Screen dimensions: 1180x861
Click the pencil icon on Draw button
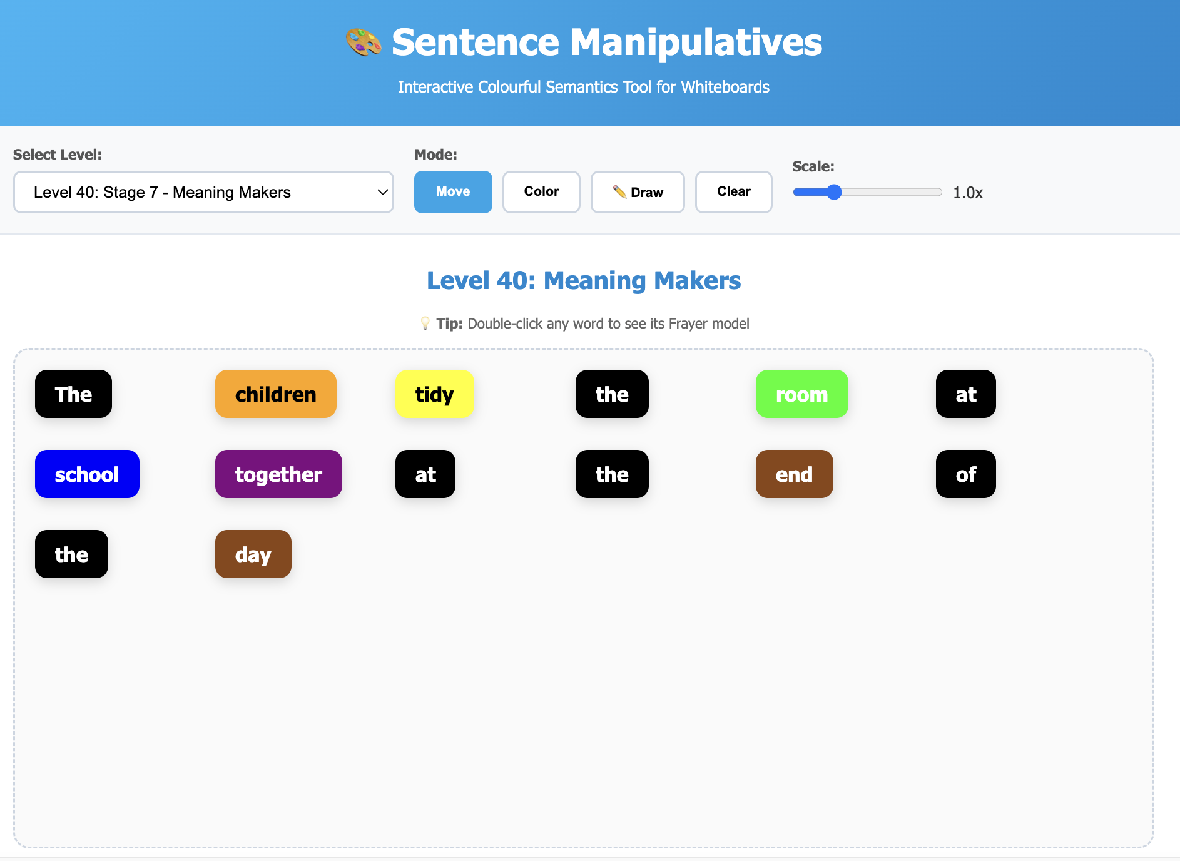(619, 191)
